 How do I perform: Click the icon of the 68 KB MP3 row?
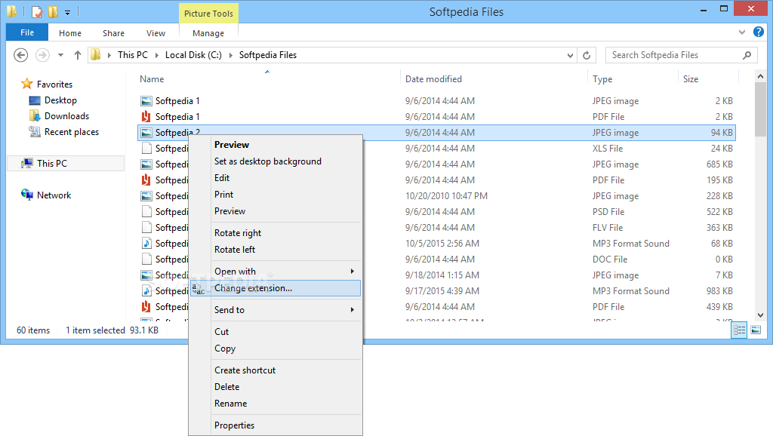click(146, 244)
